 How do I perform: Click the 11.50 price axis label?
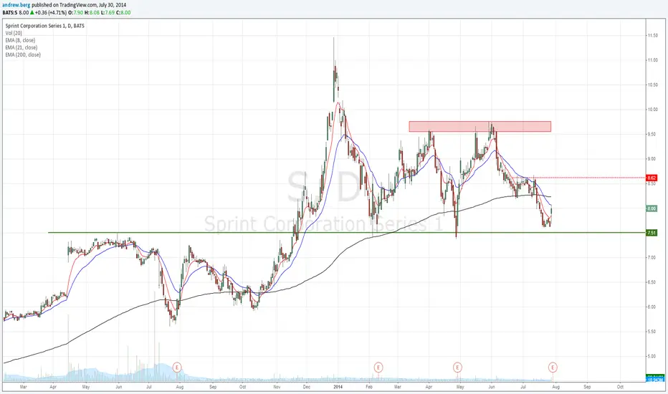point(652,36)
